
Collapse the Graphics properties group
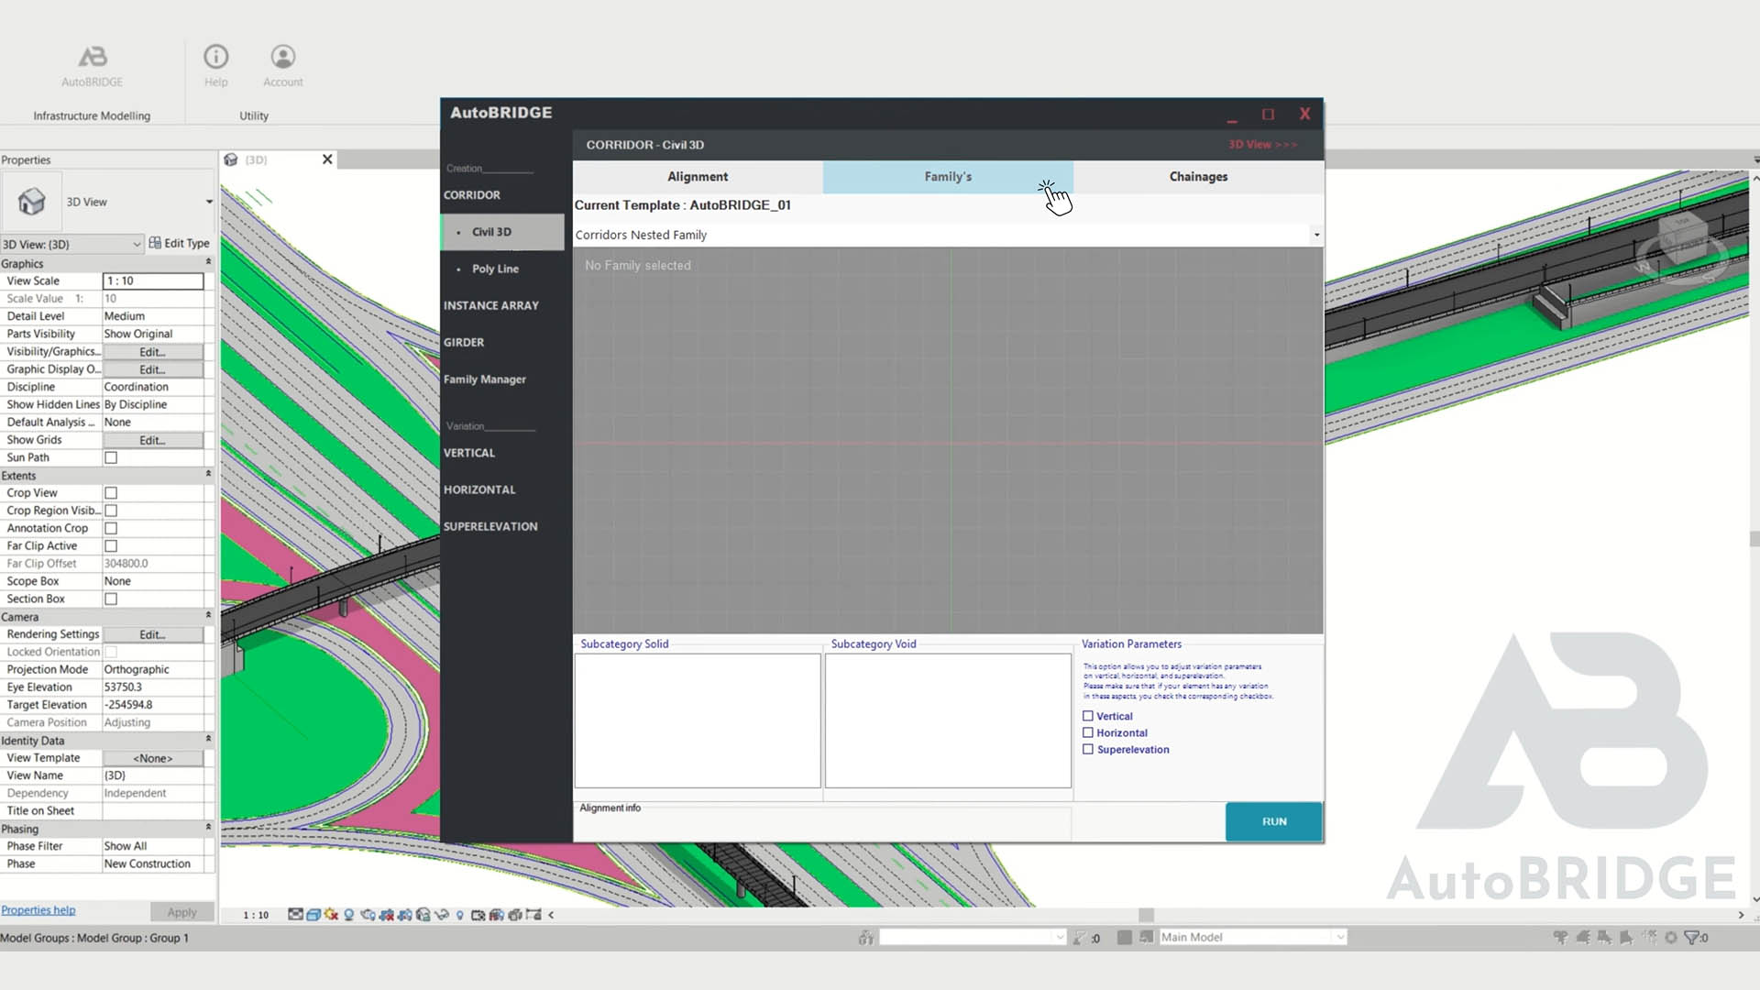tap(208, 262)
